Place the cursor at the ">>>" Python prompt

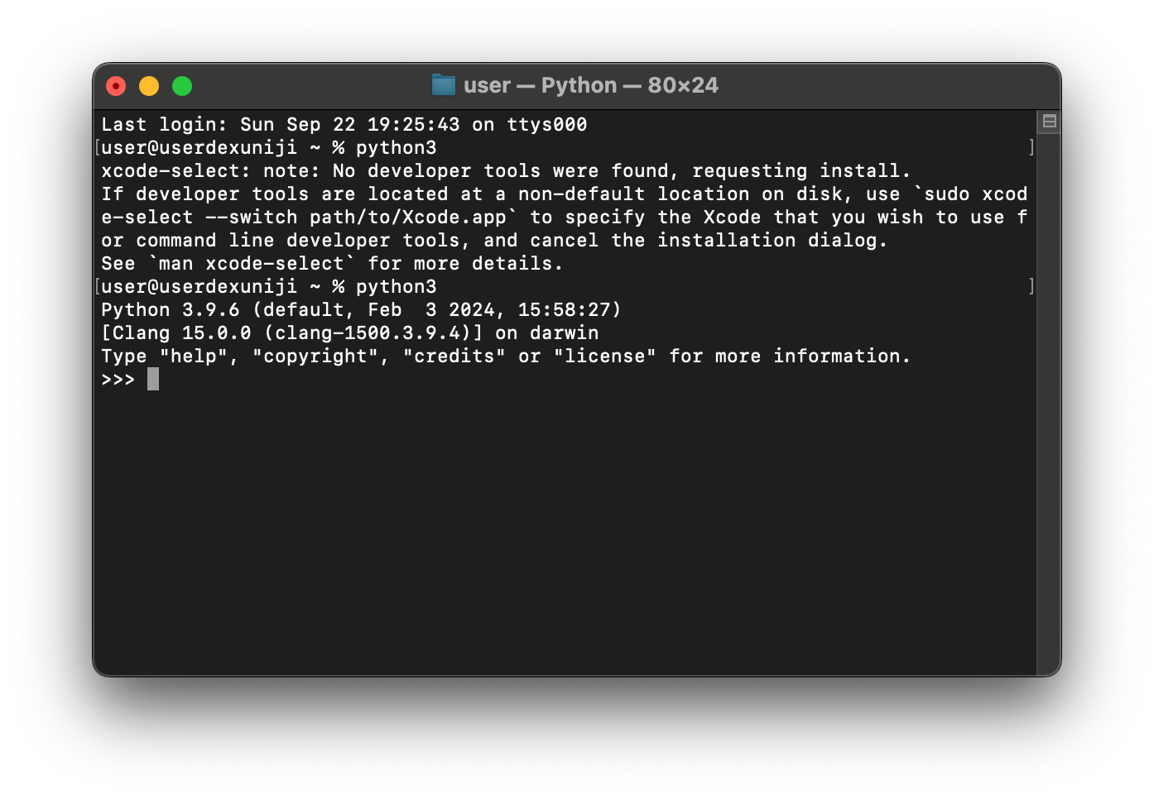point(117,379)
